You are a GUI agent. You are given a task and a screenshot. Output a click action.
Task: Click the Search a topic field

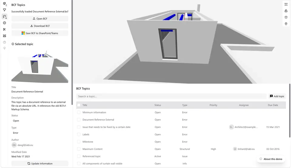tap(171, 96)
